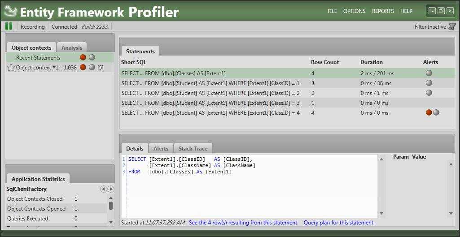The height and width of the screenshot is (237, 460).
Task: Select the Student statement WHERE ClassID = 2
Action: (287, 93)
